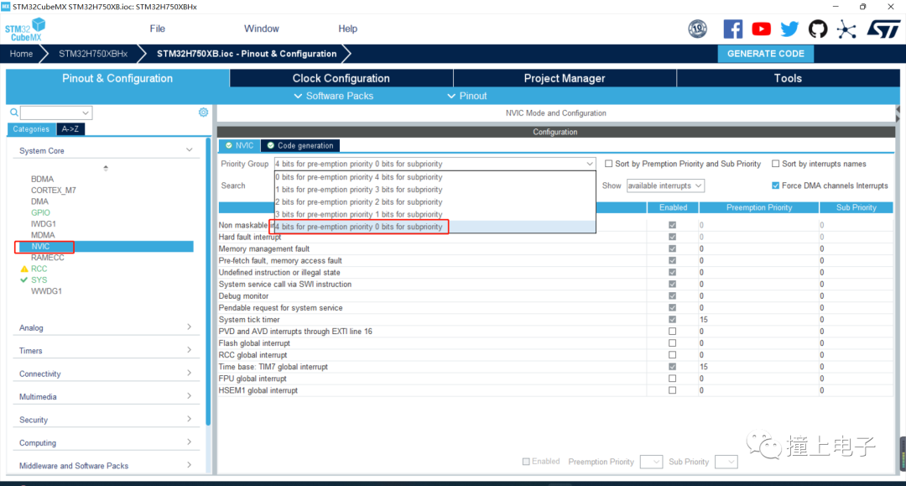Expand the Connectivity category
The width and height of the screenshot is (906, 486).
[x=189, y=374]
